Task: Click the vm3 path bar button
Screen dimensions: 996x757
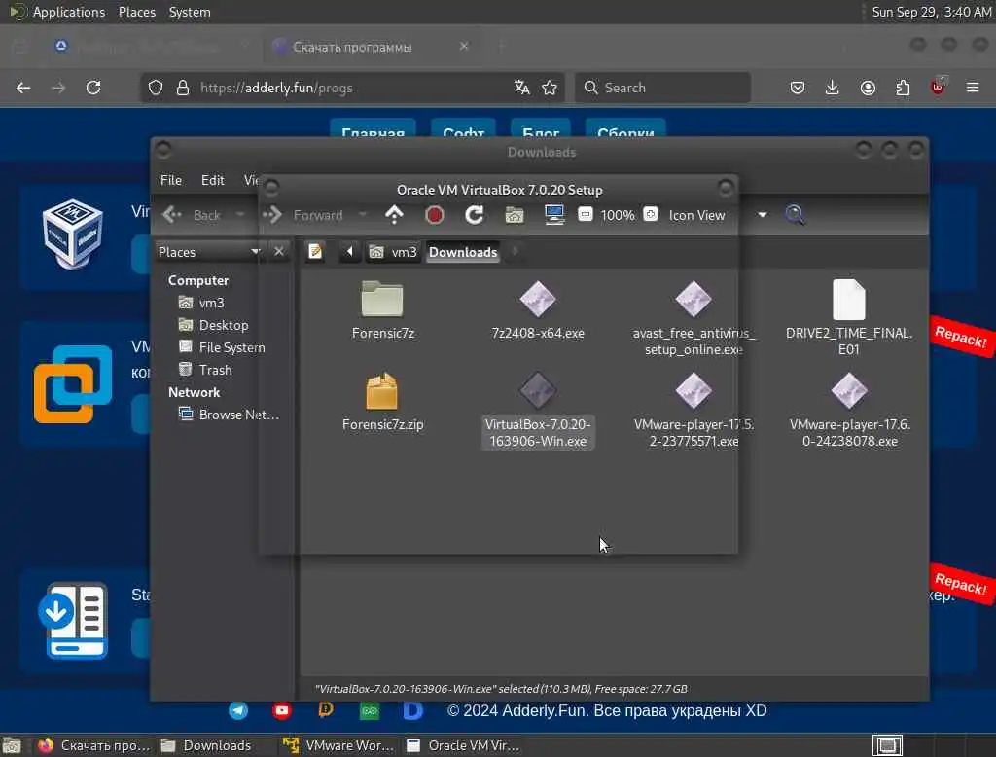Action: (393, 252)
